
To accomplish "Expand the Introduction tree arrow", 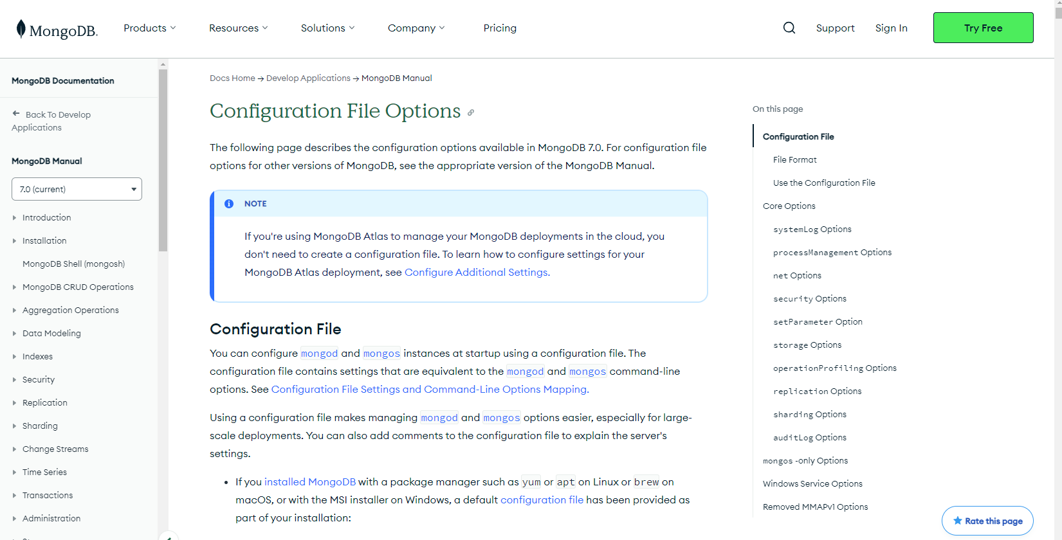I will pos(14,218).
